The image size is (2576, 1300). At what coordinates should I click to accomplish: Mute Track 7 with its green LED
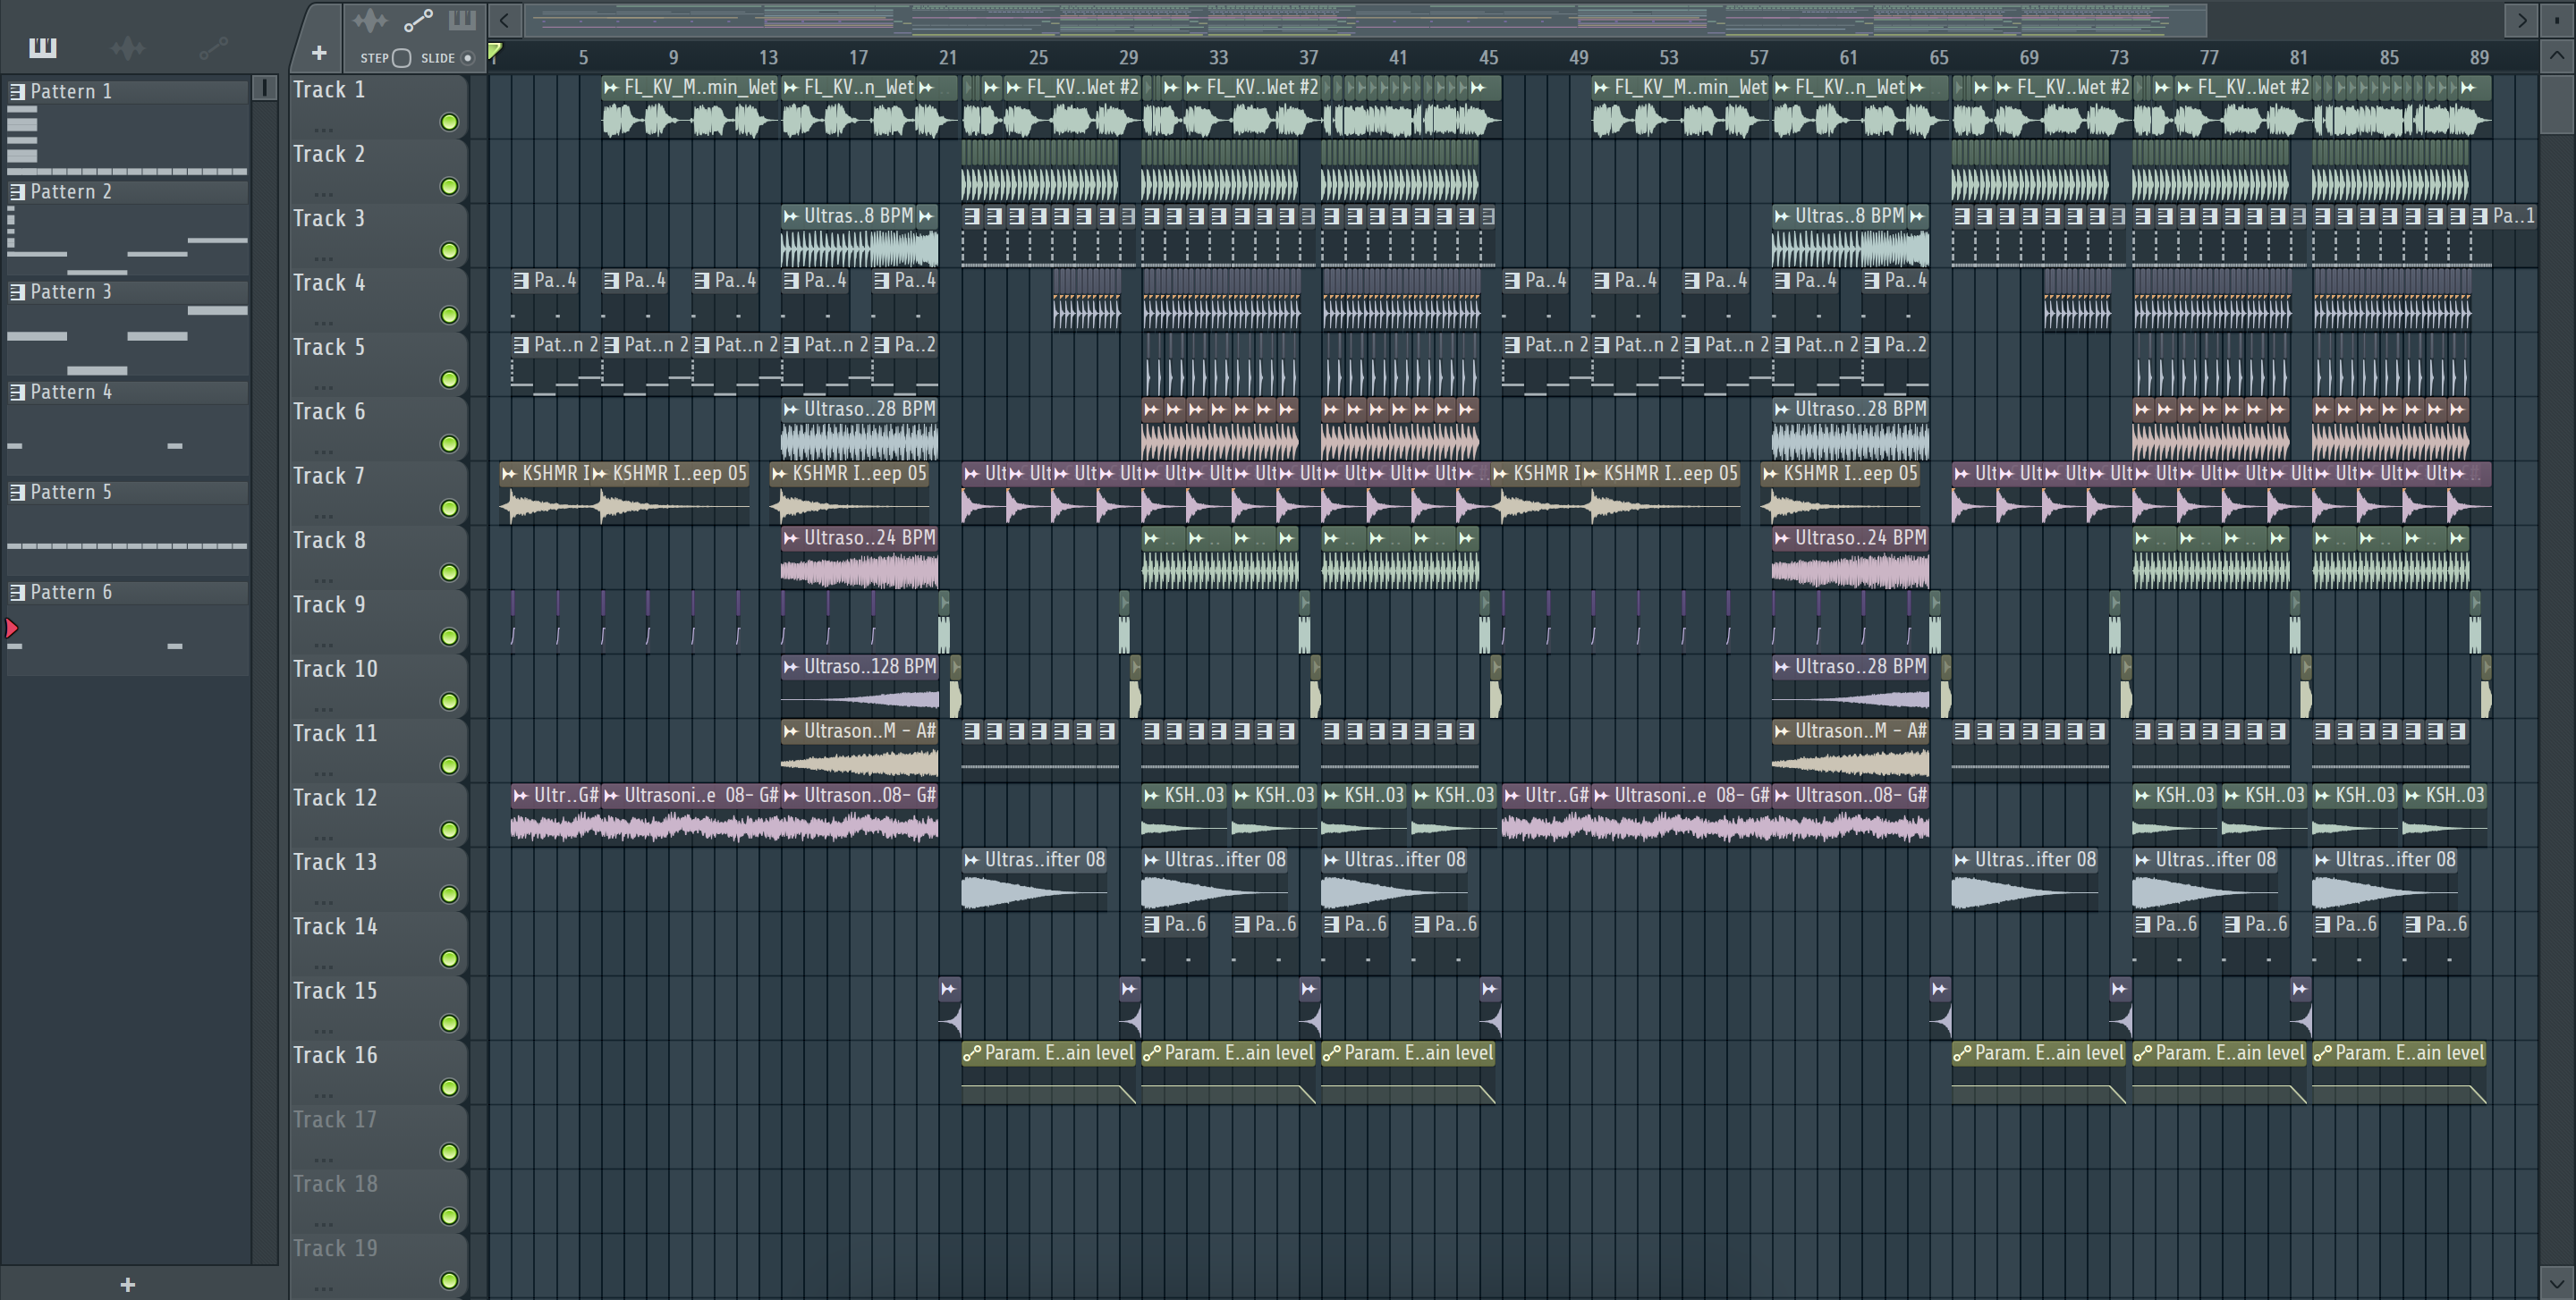click(x=450, y=509)
